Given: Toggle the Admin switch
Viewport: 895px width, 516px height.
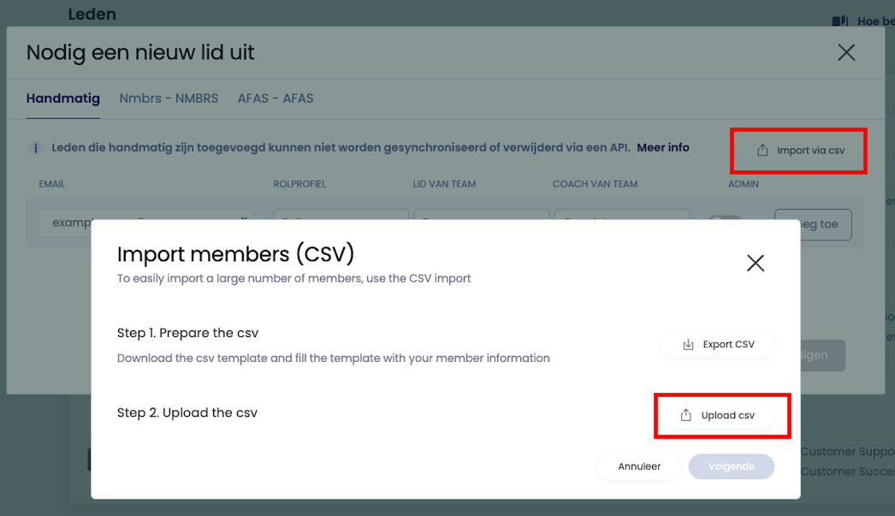Looking at the screenshot, I should point(726,216).
